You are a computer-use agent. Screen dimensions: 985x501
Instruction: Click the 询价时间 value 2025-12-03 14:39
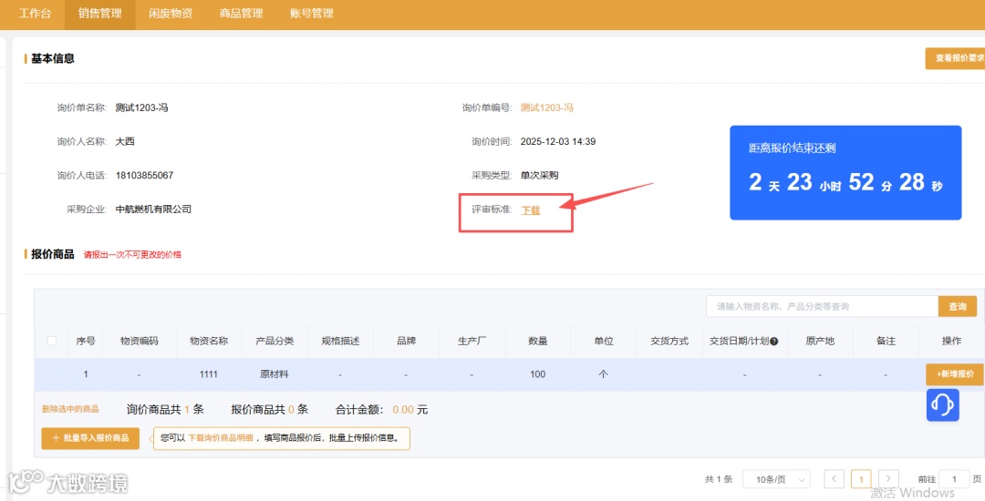pos(558,141)
